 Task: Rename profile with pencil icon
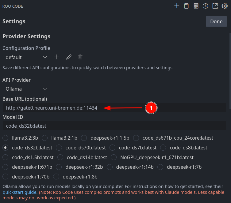pyautogui.click(x=69, y=57)
